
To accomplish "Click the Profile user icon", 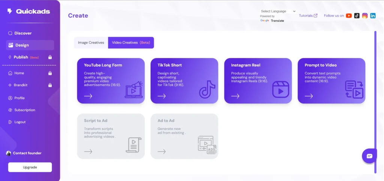I will 10,98.
